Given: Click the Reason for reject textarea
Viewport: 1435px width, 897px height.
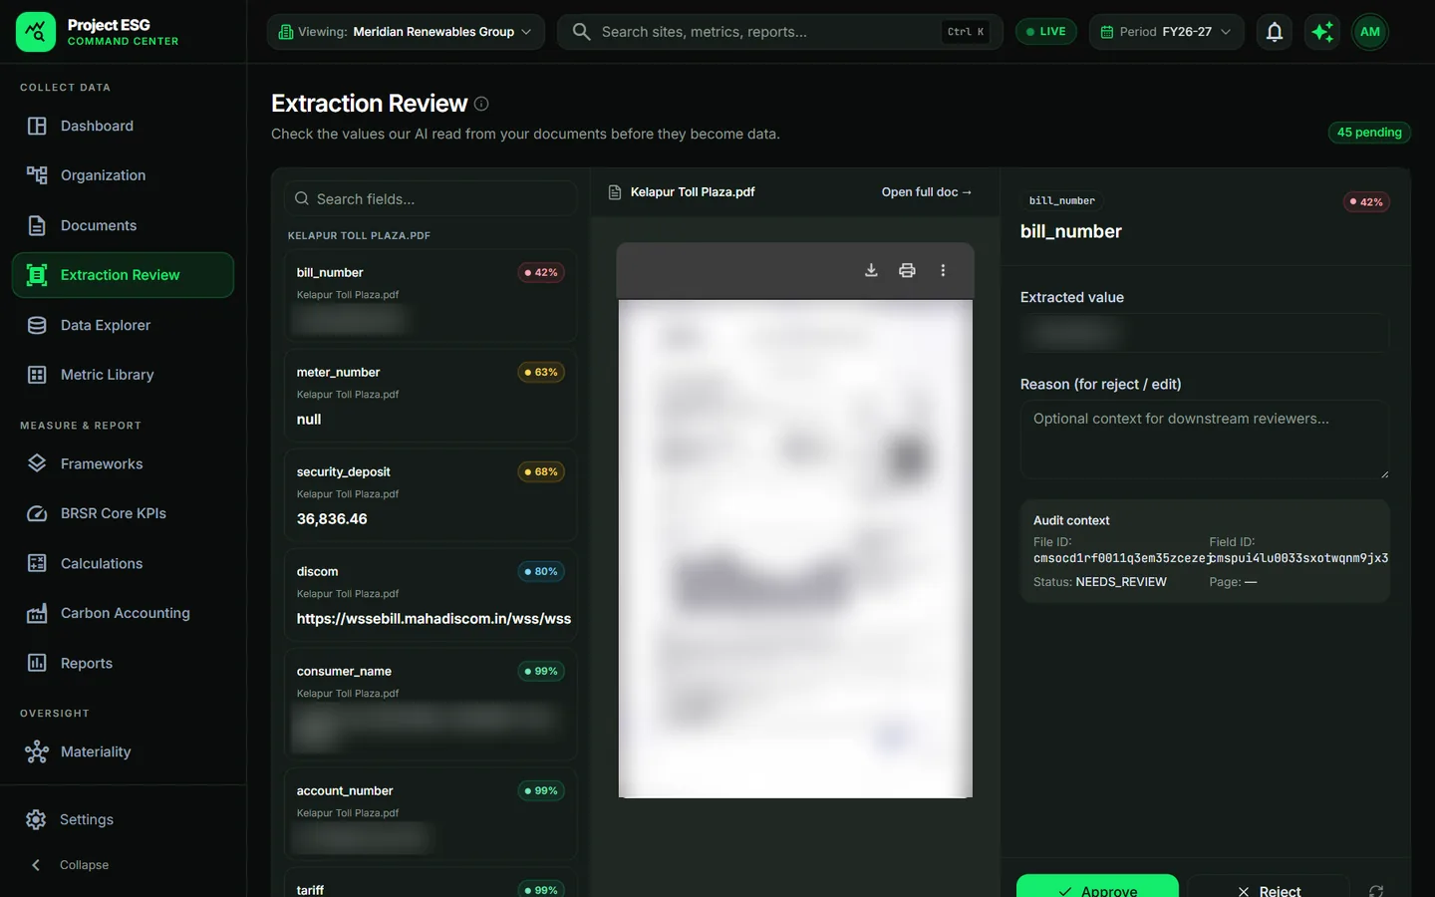Looking at the screenshot, I should point(1205,440).
